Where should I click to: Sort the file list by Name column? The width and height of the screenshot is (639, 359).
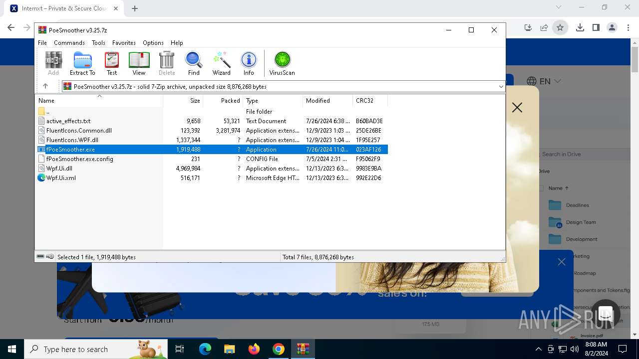[x=99, y=101]
